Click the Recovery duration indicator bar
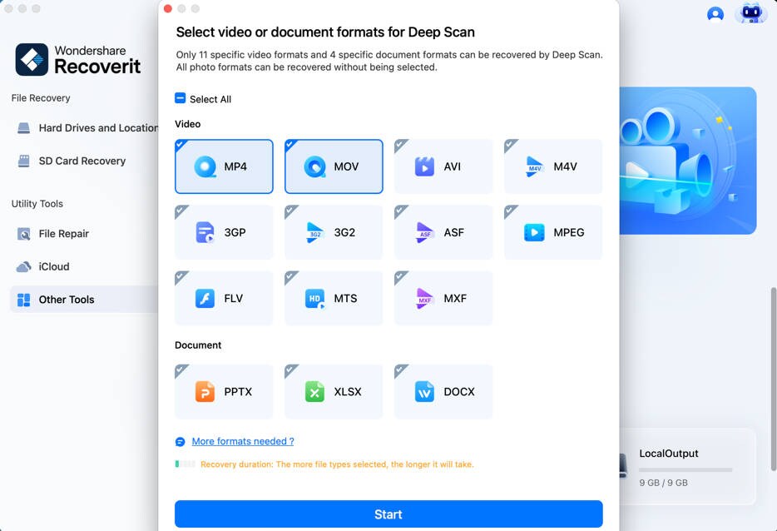The width and height of the screenshot is (777, 531). click(x=185, y=464)
